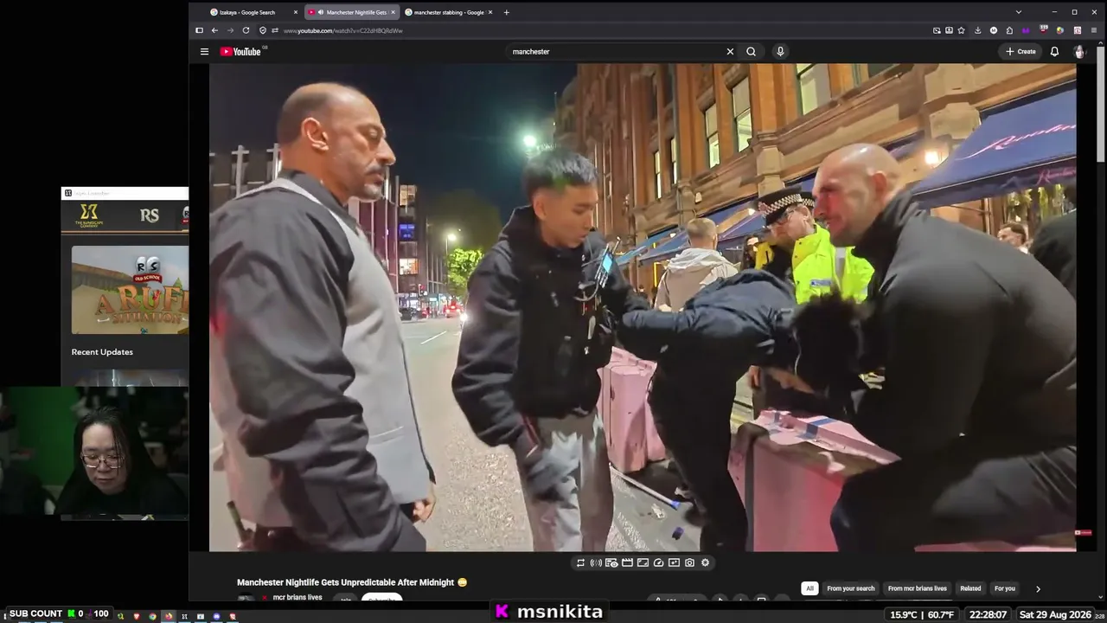Click the loop icon under the video

coord(580,562)
